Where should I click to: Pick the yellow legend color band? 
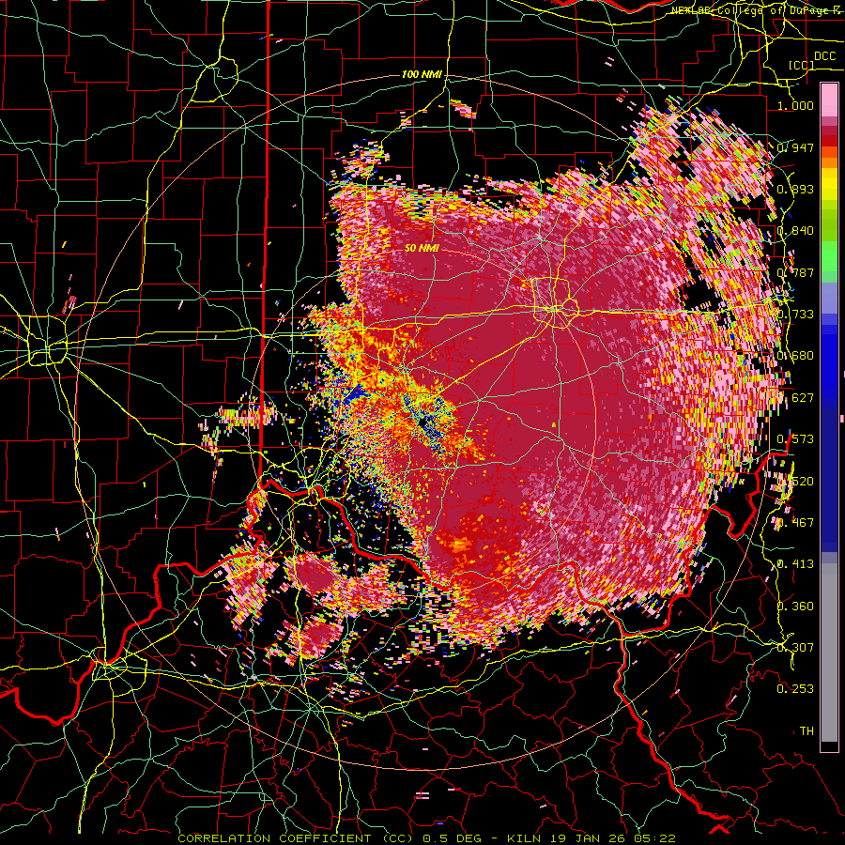[x=829, y=184]
